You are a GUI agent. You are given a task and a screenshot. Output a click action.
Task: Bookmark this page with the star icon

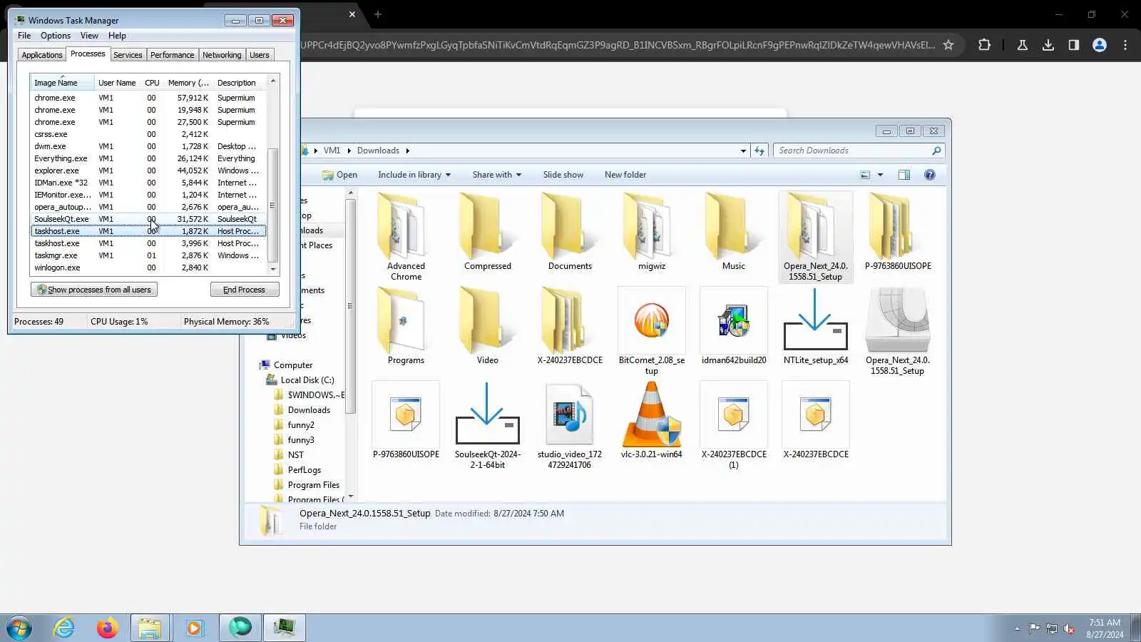[x=948, y=45]
